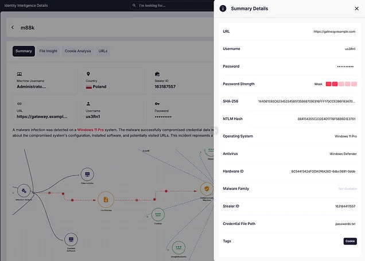365x261 pixels.
Task: Click the orange executable file node
Action: [106, 200]
